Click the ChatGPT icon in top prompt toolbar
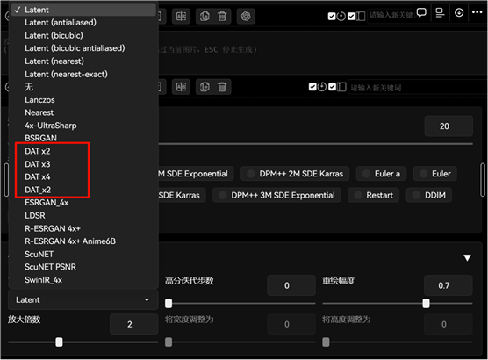488x360 pixels. pos(246,16)
